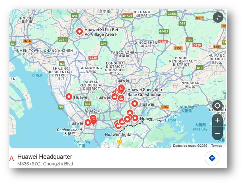Select the Huawei Xi Liu Bei Po Village pin
This screenshot has height=185, width=244.
[79, 32]
